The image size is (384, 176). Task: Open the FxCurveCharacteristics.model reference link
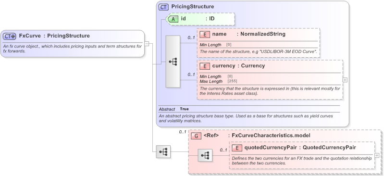(x=271, y=135)
